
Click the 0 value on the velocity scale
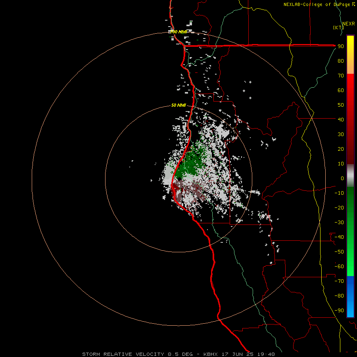point(342,178)
